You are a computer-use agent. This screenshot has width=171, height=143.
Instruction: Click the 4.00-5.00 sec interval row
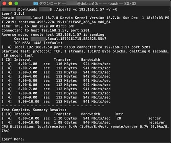tap(56, 81)
